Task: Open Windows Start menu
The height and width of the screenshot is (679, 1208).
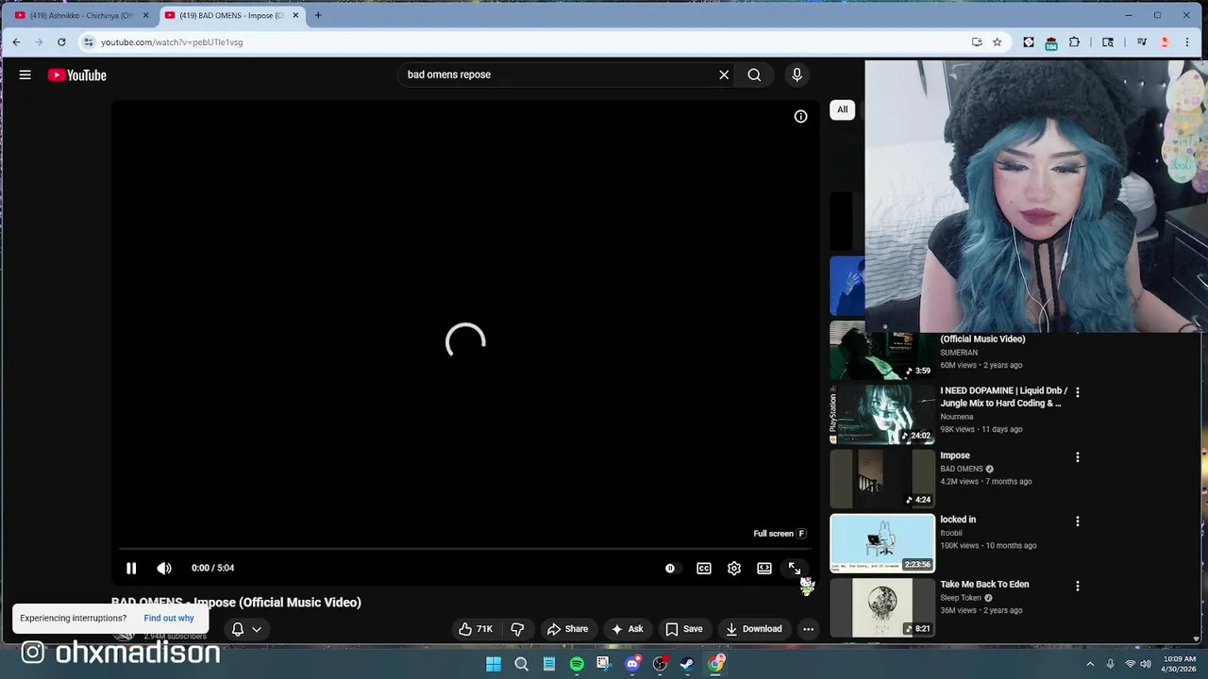Action: tap(493, 664)
